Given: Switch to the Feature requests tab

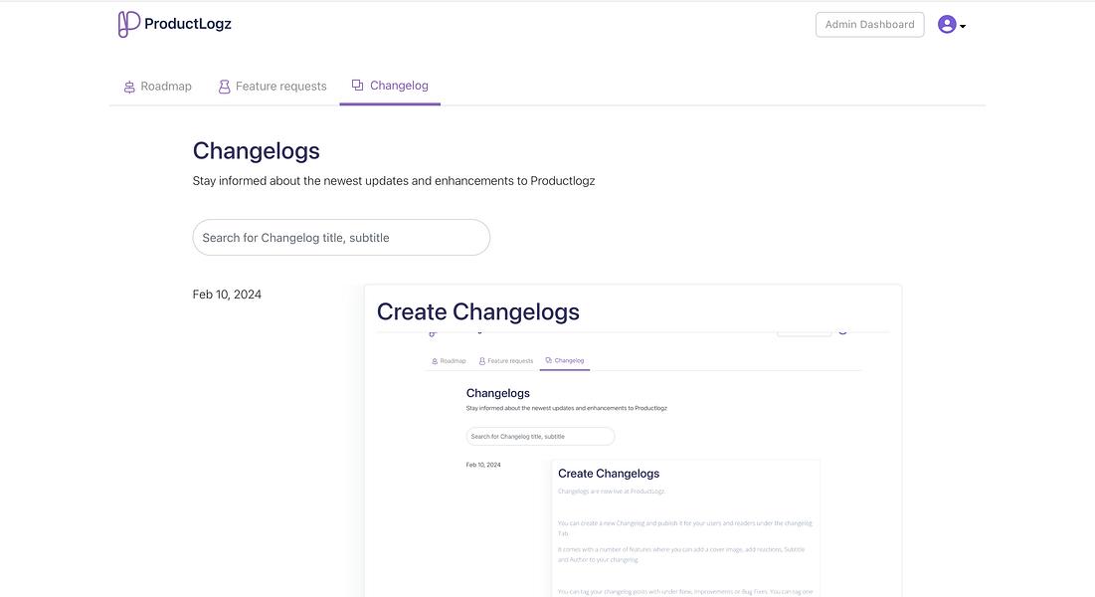Looking at the screenshot, I should click(273, 86).
